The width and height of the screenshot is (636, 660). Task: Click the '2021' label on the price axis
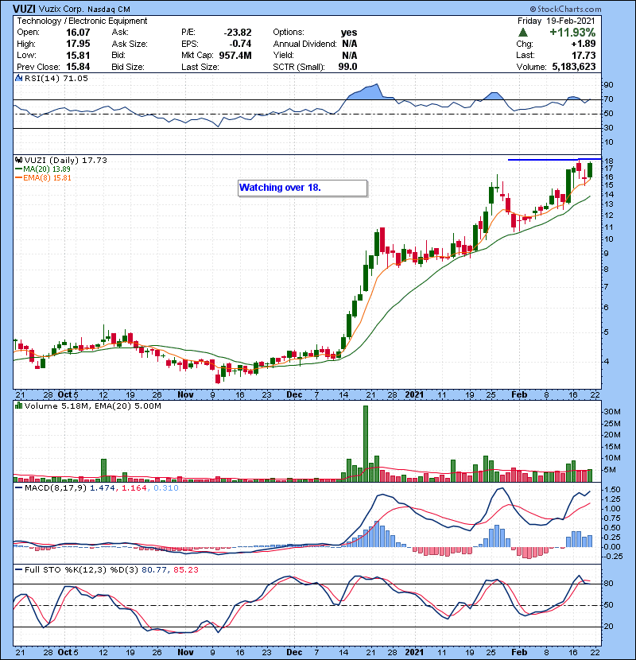point(414,395)
